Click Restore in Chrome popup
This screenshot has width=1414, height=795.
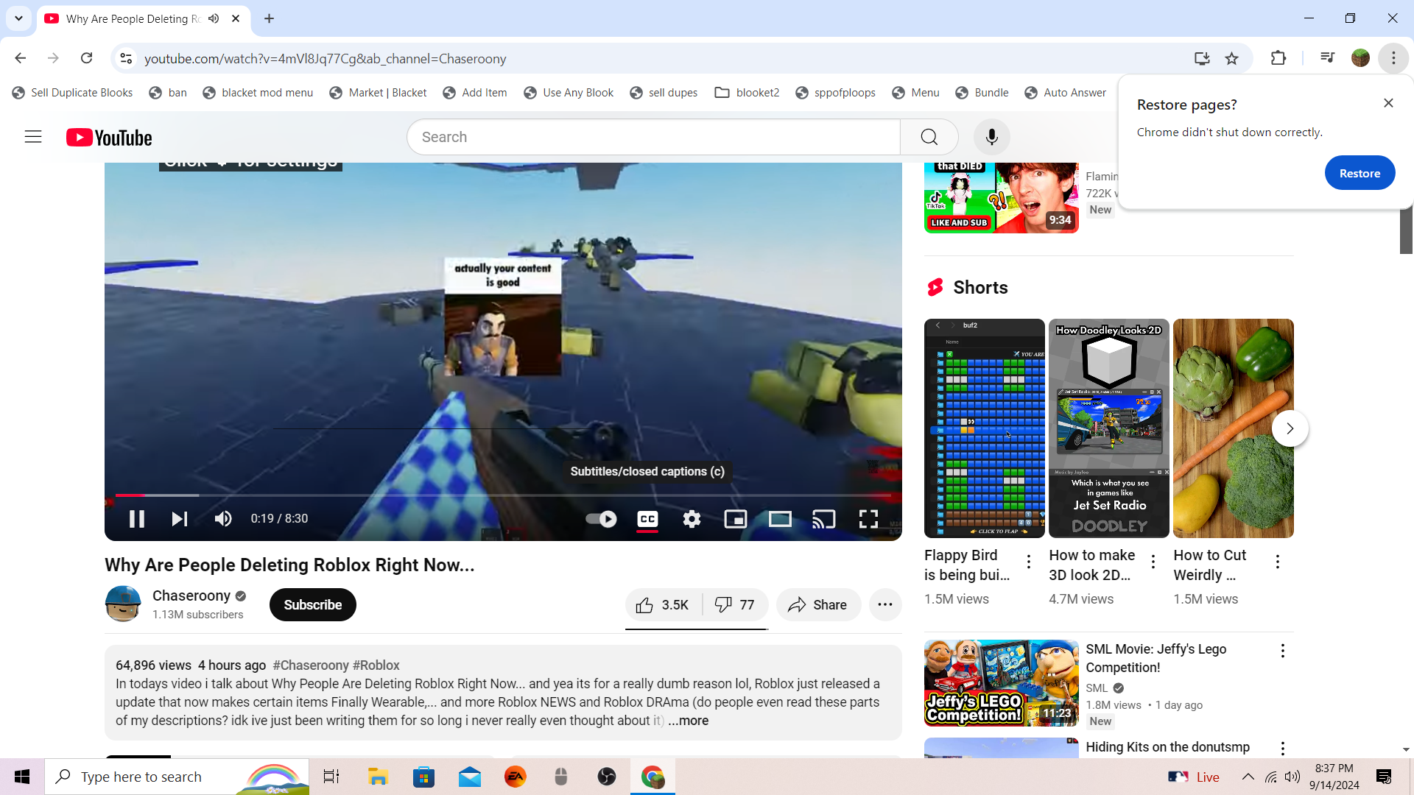pos(1359,173)
